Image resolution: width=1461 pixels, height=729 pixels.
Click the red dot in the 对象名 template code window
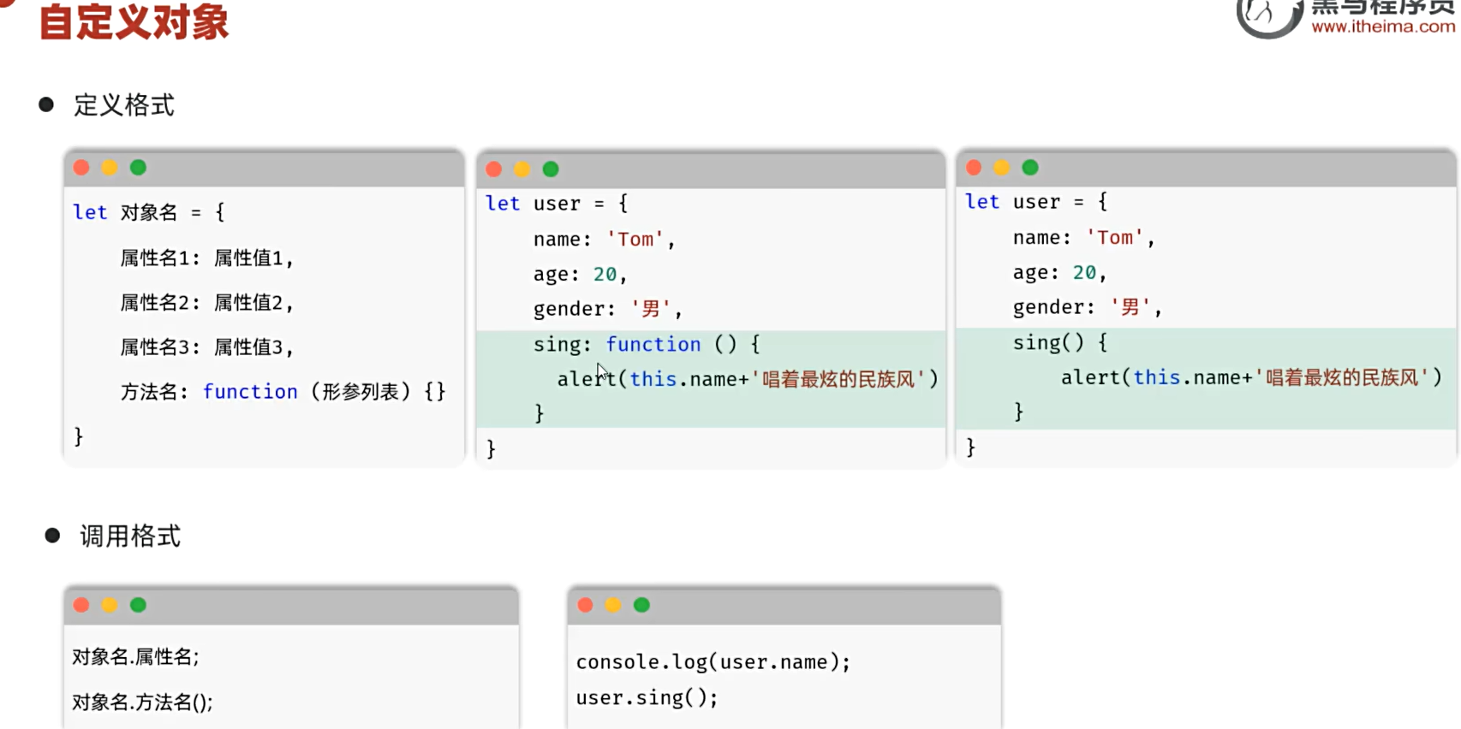[x=81, y=168]
